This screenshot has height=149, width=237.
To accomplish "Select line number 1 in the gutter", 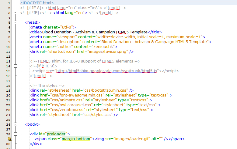I will (9, 3).
